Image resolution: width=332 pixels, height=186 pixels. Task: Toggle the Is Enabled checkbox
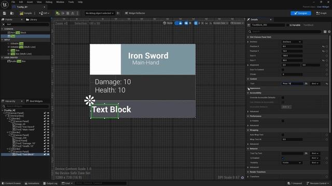pyautogui.click(x=283, y=158)
